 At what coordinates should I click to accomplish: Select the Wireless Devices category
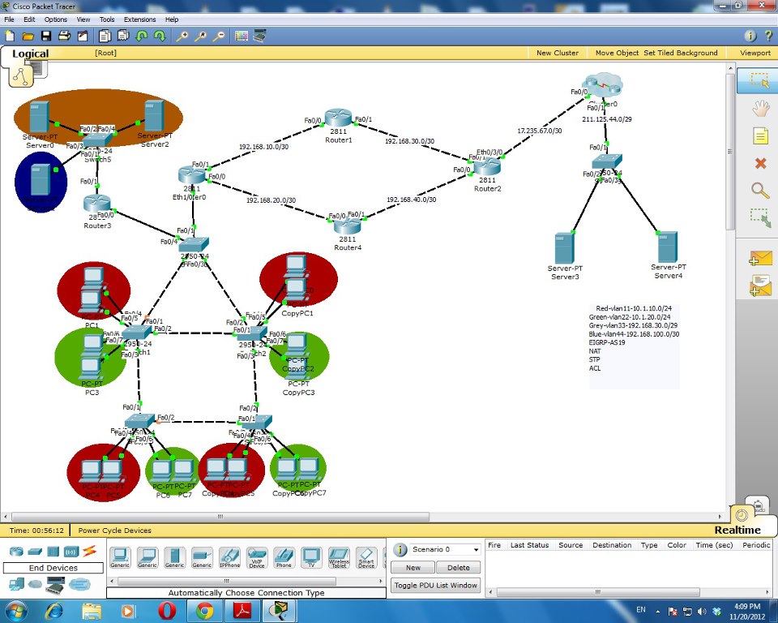tap(71, 551)
